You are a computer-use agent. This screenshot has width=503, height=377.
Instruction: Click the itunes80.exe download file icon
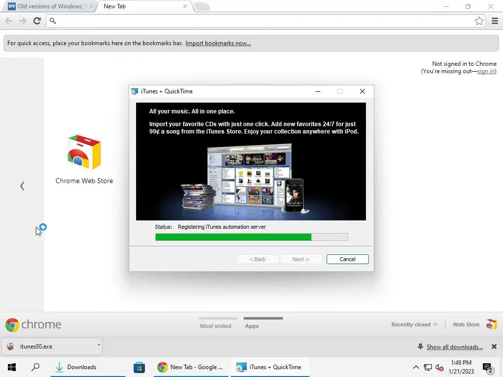[x=10, y=346]
